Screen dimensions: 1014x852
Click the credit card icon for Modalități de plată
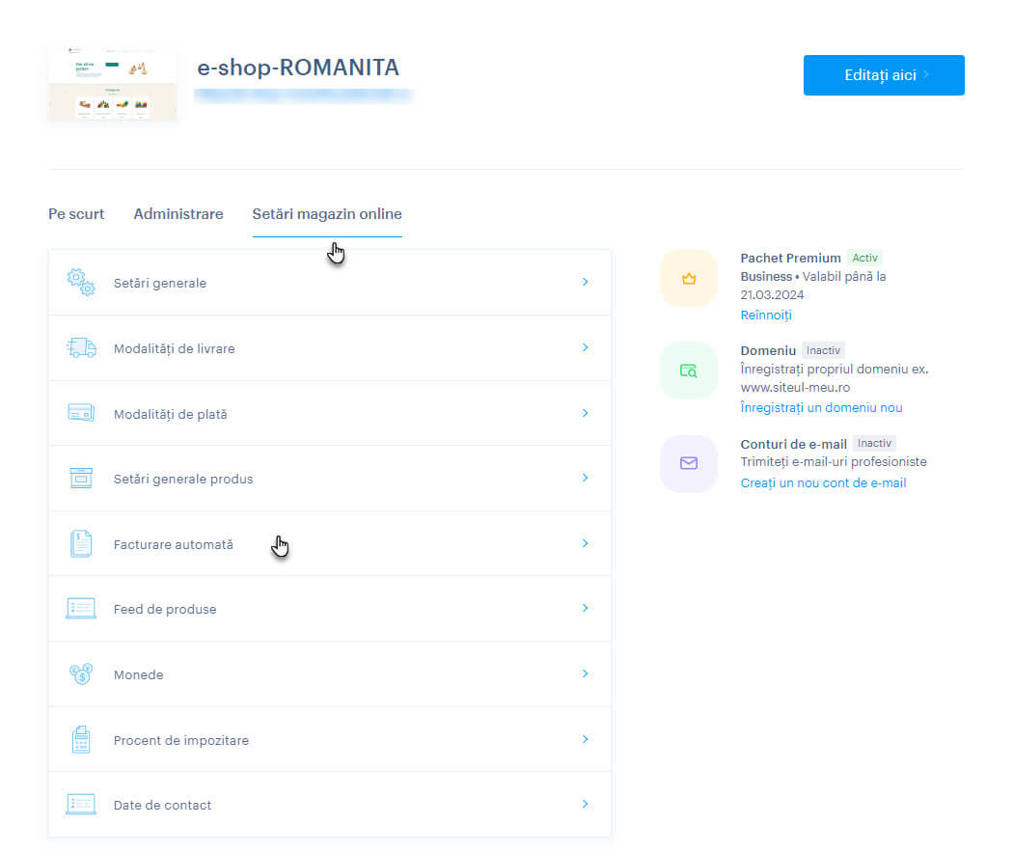[81, 412]
